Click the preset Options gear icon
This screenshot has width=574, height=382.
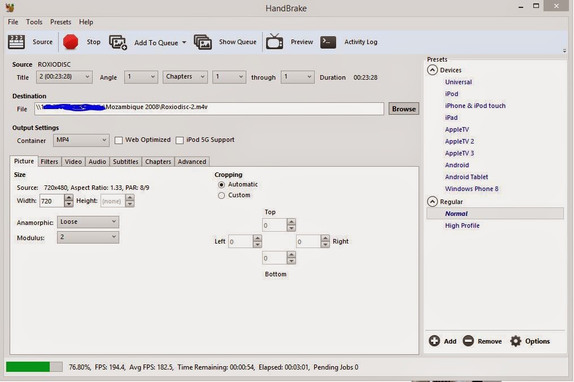(516, 341)
